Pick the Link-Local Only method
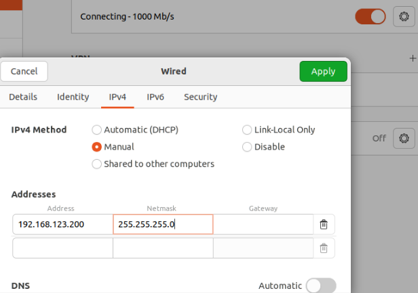 [x=248, y=130]
